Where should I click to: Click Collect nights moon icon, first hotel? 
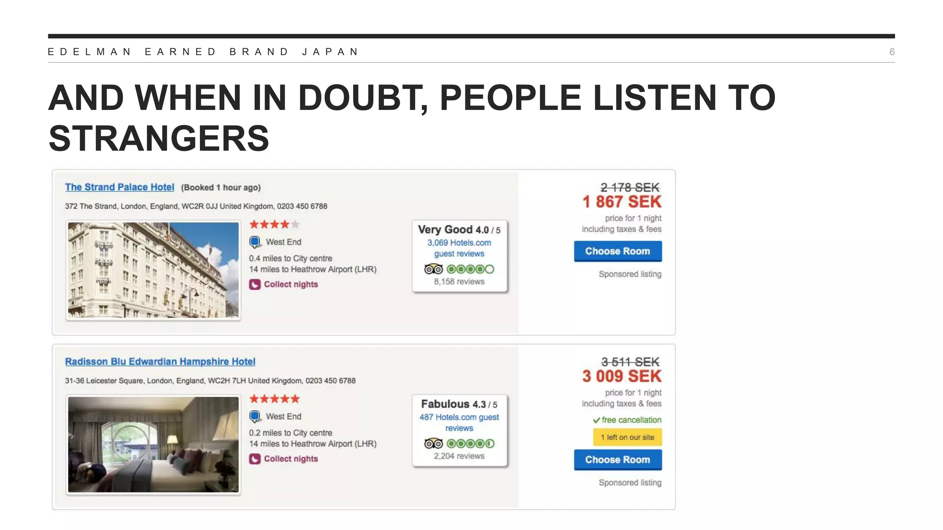point(255,284)
